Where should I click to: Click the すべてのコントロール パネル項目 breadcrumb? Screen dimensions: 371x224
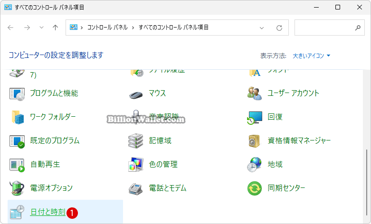point(173,28)
